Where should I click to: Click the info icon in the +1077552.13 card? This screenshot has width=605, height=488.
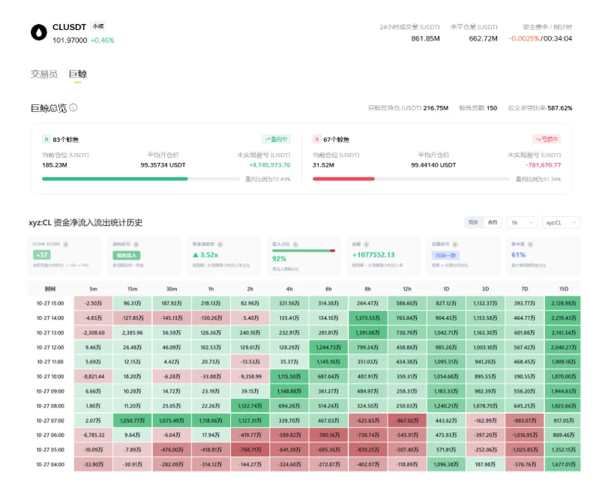366,244
